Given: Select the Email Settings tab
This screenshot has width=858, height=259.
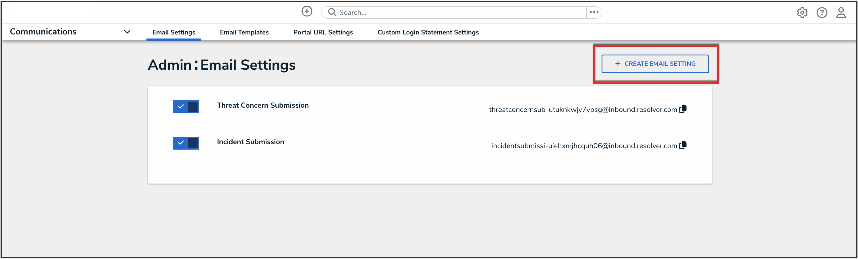Looking at the screenshot, I should [173, 32].
